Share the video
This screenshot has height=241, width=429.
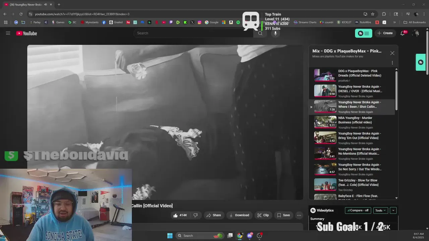click(x=213, y=215)
